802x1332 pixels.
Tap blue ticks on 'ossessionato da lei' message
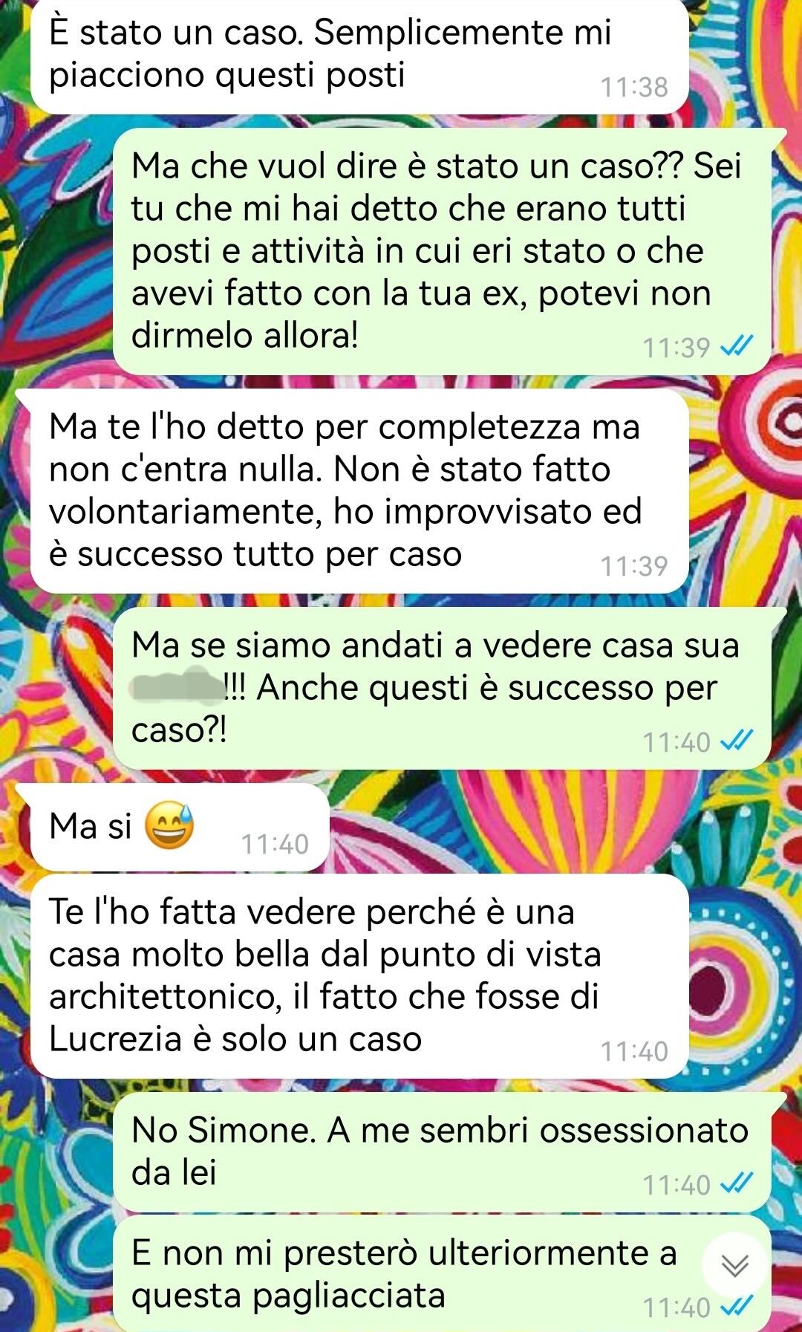737,1183
